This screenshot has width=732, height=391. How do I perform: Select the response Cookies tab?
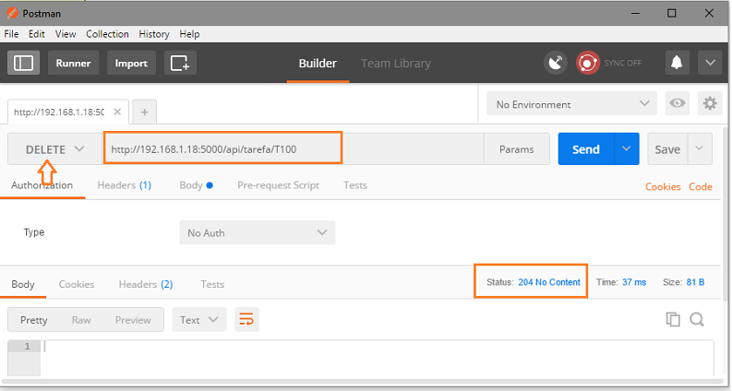pos(77,284)
